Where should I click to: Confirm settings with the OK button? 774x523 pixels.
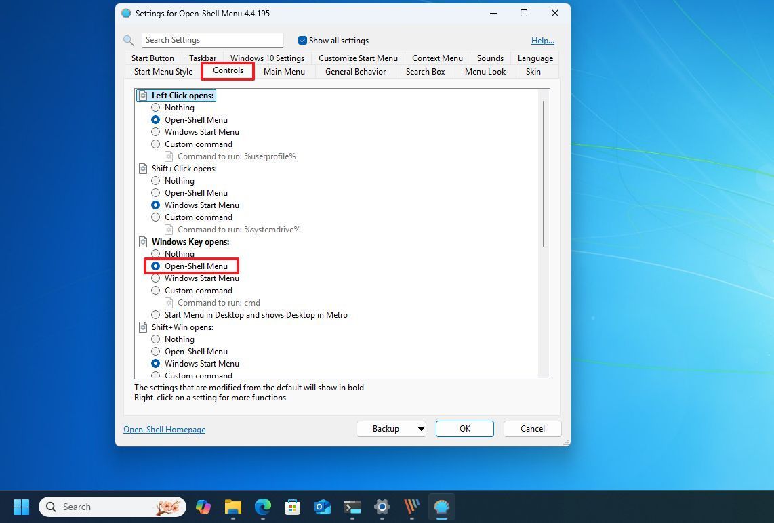click(x=464, y=428)
